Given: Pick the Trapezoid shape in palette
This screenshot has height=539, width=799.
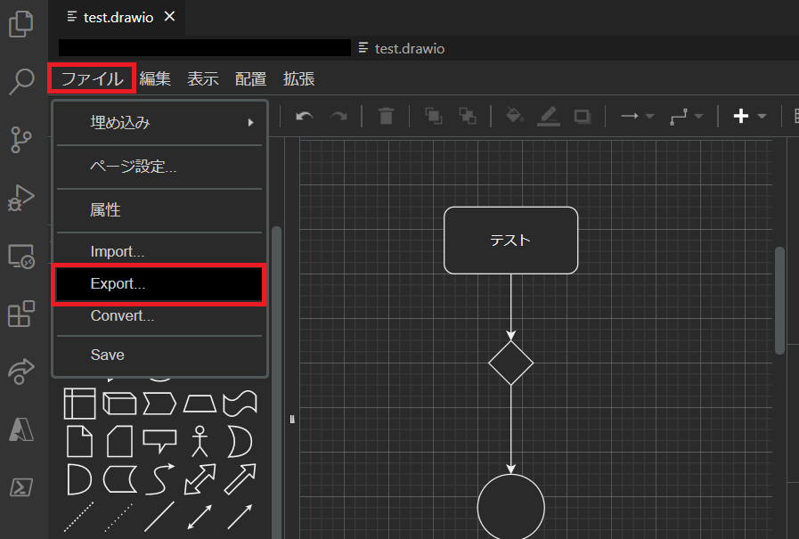Looking at the screenshot, I should tap(200, 404).
